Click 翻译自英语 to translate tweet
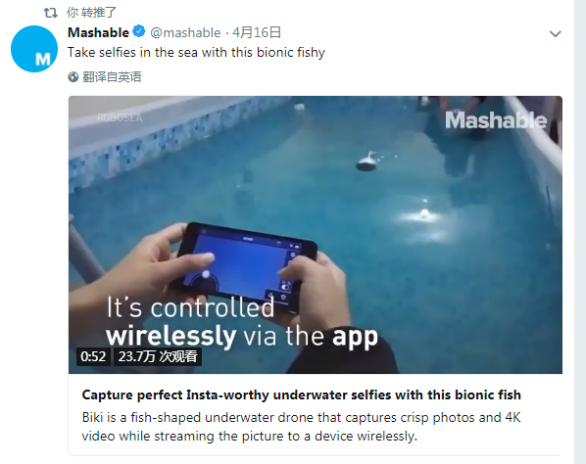This screenshot has height=464, width=586. [112, 77]
